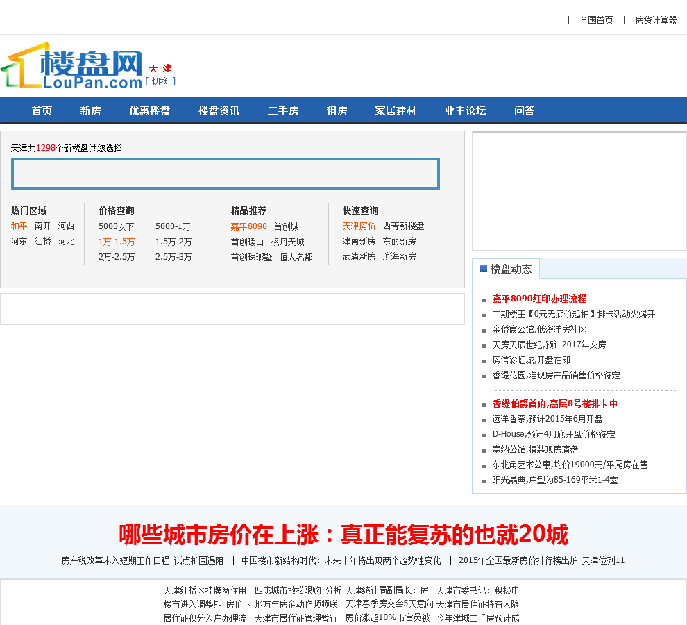Filter price by 1万-1.5万
Viewport: 687px width, 625px height.
coord(117,242)
